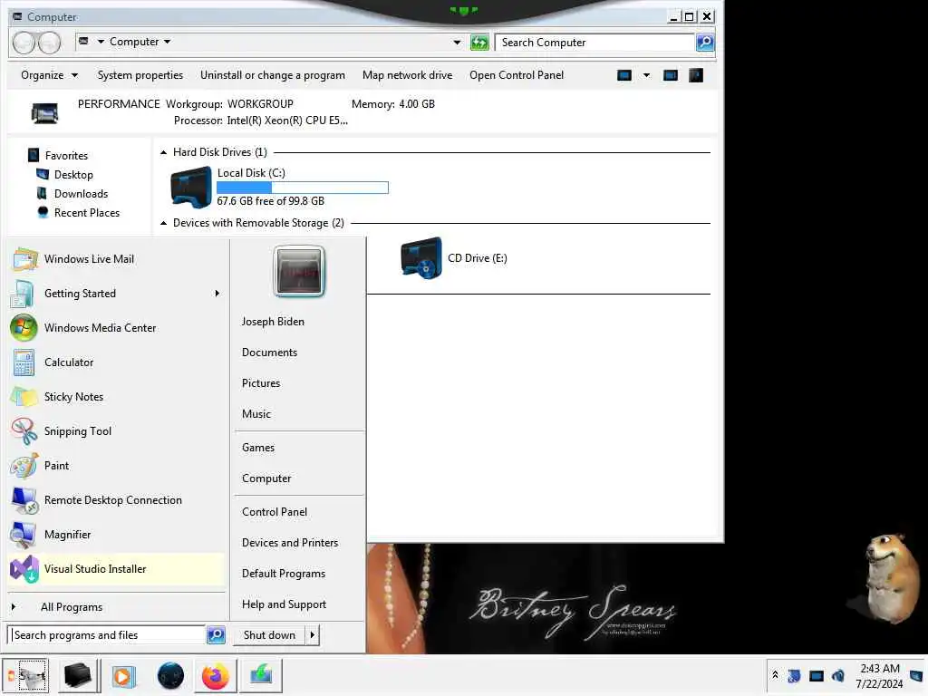Select the Local Disk (C:) drive icon
928x696 pixels.
pos(190,187)
